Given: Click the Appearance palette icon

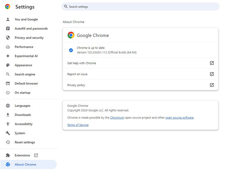Looking at the screenshot, I should (x=8, y=65).
